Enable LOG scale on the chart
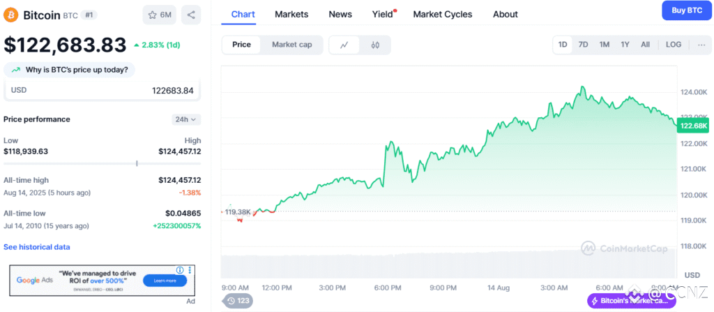714x312 pixels. [674, 45]
